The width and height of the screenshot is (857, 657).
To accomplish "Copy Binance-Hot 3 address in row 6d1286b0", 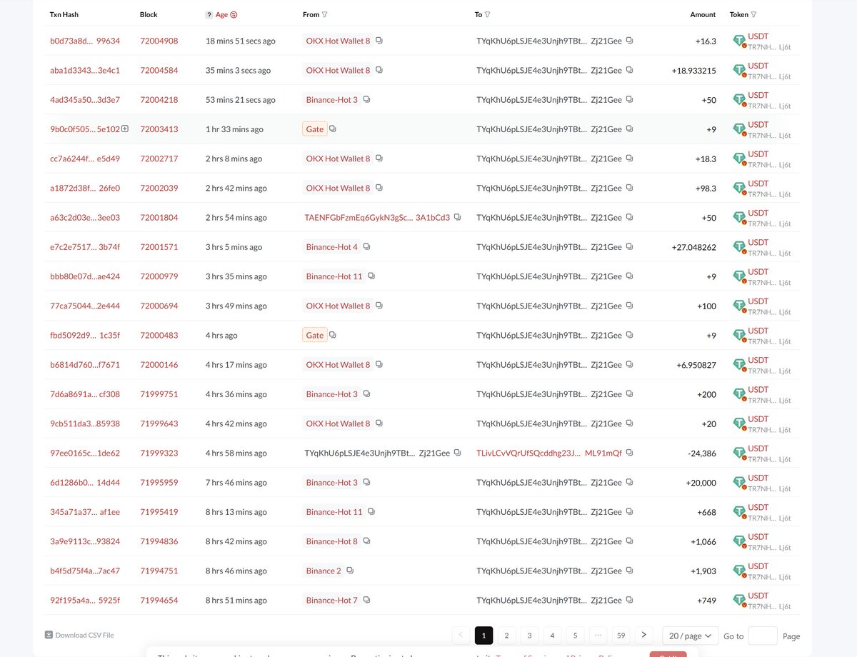I will (x=366, y=482).
